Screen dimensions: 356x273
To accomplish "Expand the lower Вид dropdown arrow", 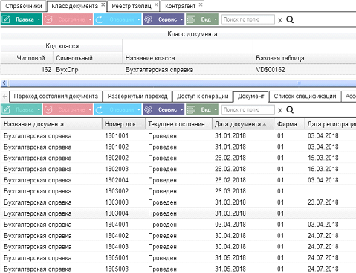I will [x=216, y=109].
